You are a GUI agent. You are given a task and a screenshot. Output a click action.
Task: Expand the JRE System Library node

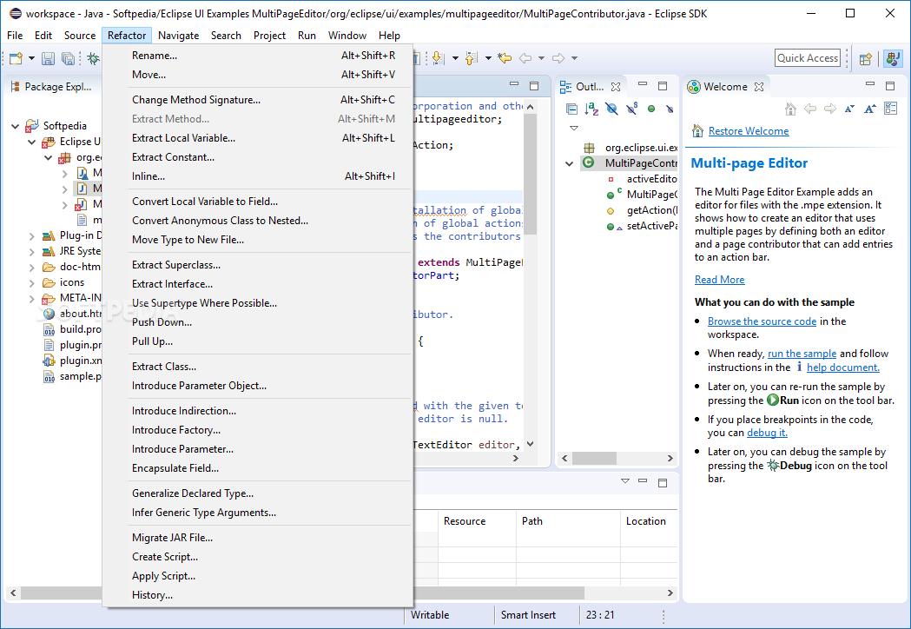coord(32,252)
